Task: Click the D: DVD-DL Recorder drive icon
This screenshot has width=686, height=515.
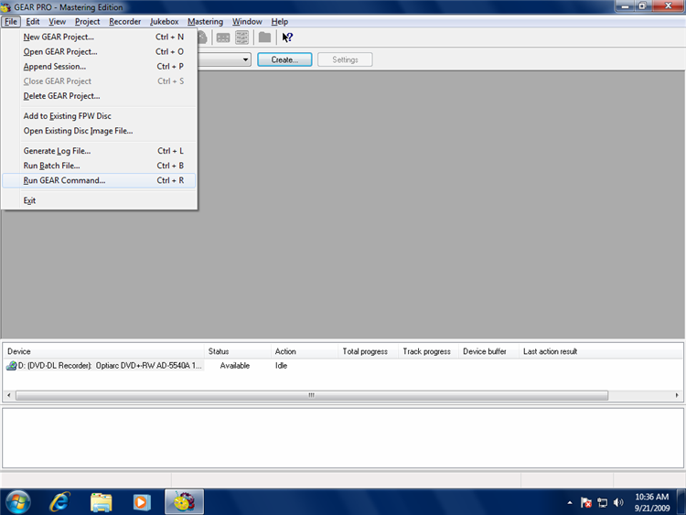Action: pos(11,366)
